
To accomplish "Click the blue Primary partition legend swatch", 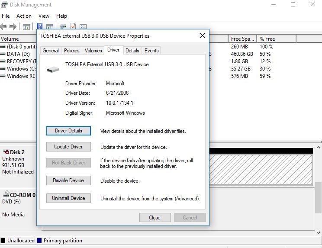I will 39,240.
